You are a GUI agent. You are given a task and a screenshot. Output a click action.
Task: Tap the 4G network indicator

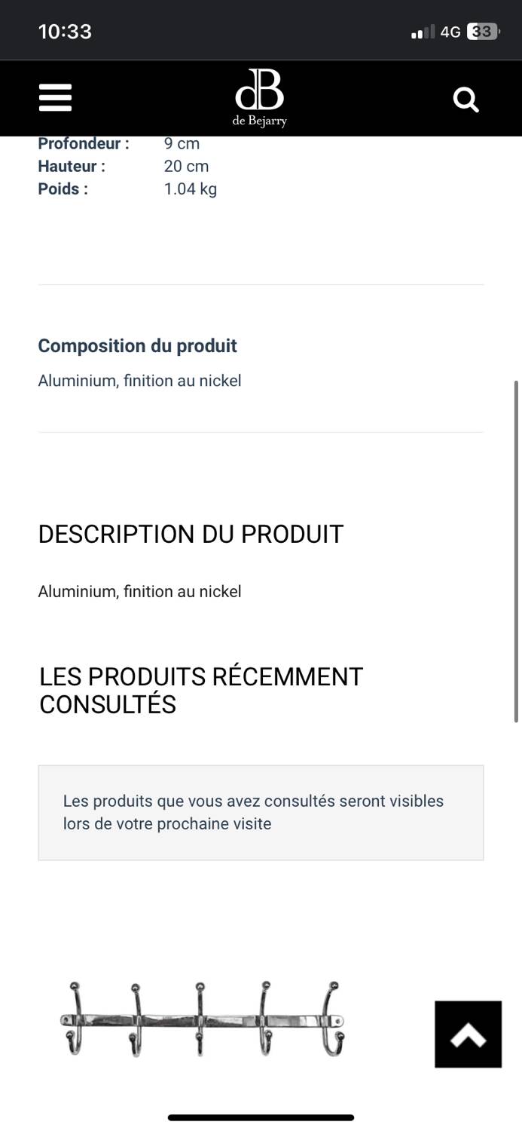450,32
